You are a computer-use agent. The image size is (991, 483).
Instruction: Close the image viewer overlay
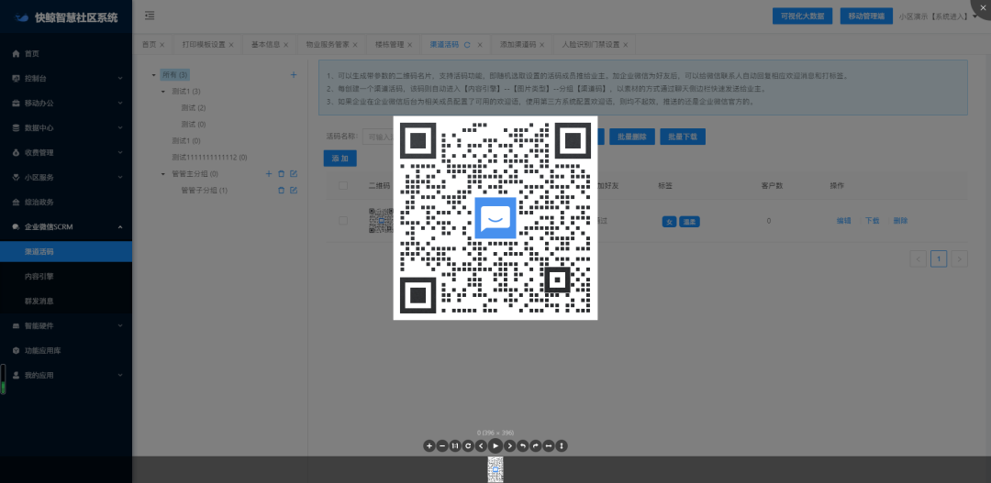coord(982,6)
